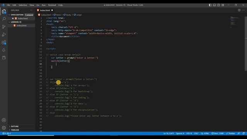
Task: Open Explorer Views and More Actions ellipsis
Action: point(31,10)
